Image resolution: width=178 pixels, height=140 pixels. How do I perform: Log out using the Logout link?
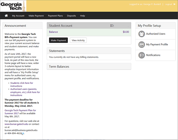pos(169,4)
